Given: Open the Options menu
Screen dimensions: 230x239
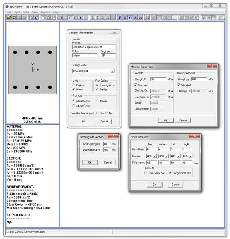Looking at the screenshot, I should click(46, 12).
